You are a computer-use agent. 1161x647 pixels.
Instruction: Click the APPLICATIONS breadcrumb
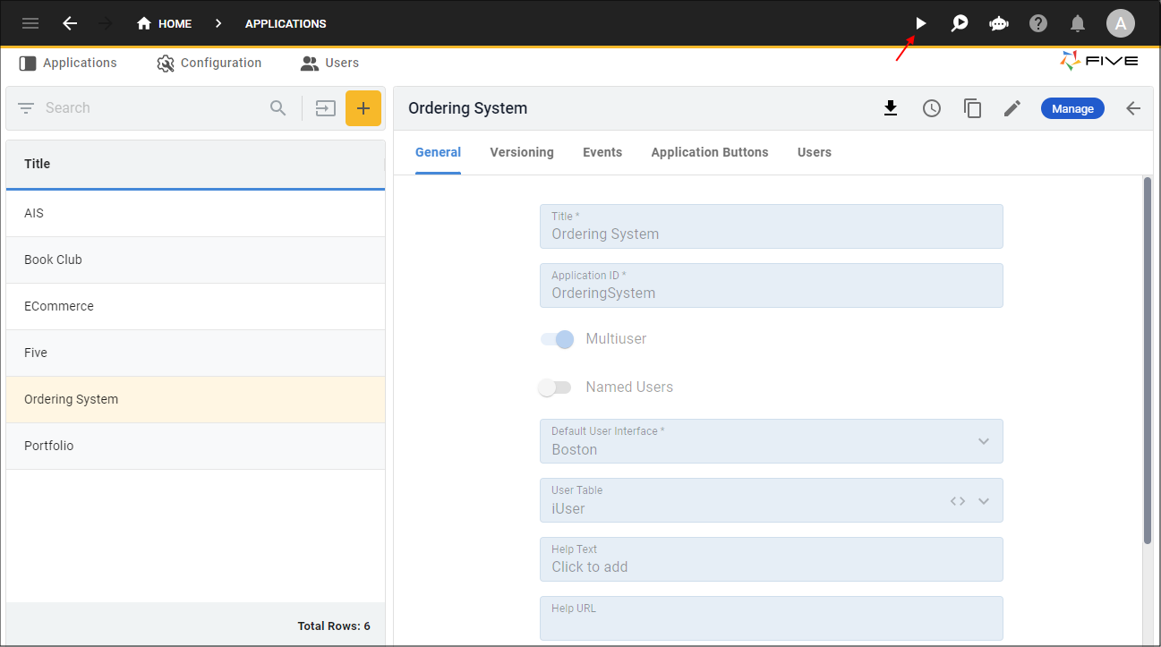pos(286,24)
